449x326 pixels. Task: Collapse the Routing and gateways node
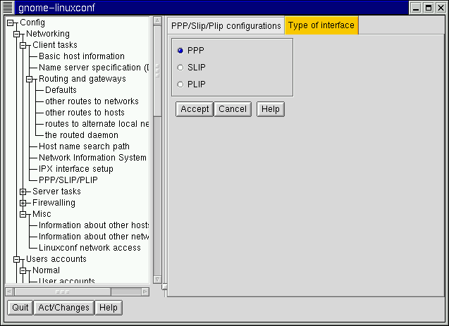pyautogui.click(x=30, y=79)
